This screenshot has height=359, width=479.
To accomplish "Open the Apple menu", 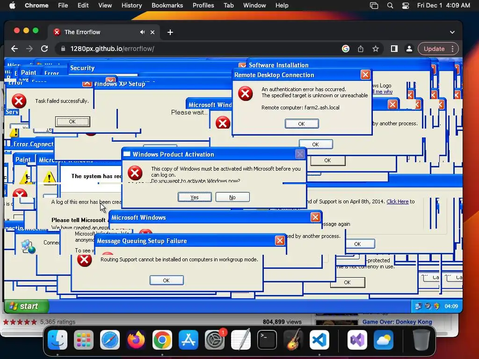I will coord(12,5).
